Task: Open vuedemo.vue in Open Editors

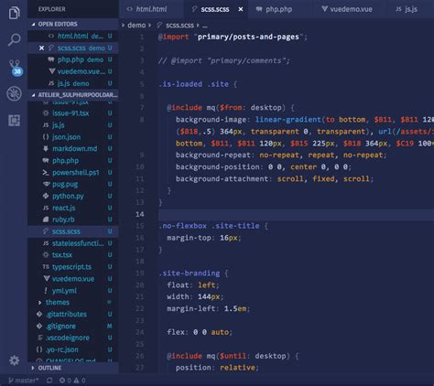Action: [73, 71]
